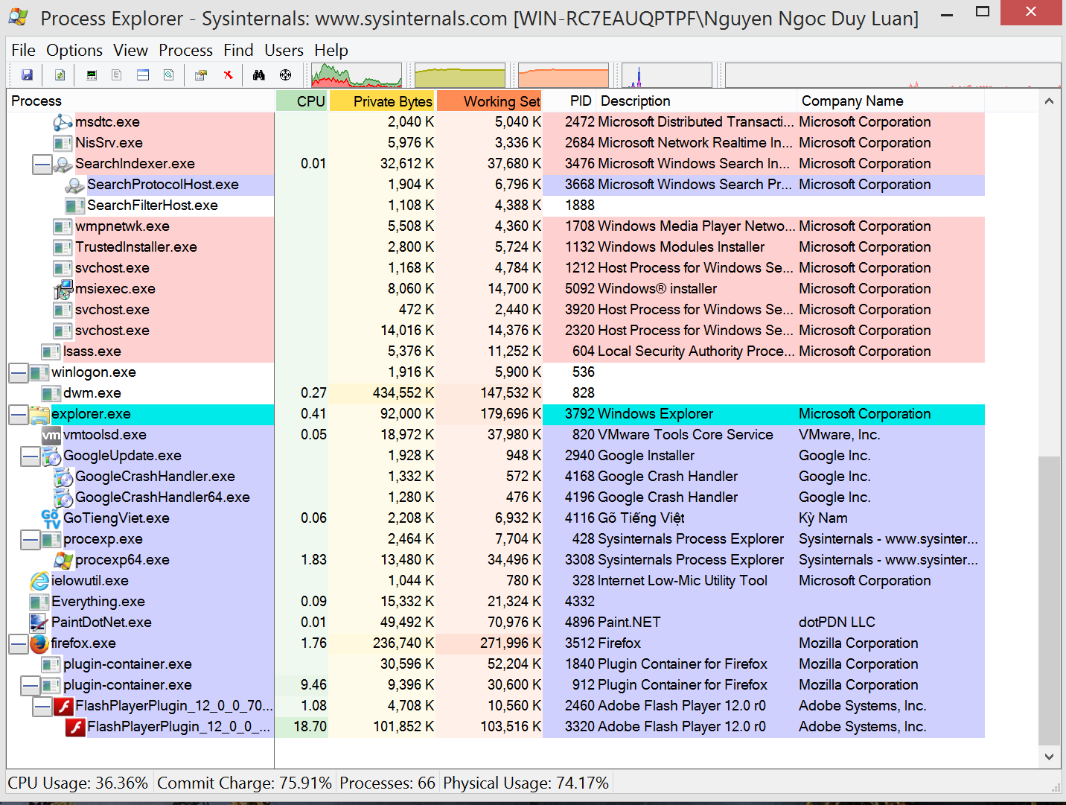Click the Show Process Tree icon
The image size is (1066, 805).
(117, 75)
